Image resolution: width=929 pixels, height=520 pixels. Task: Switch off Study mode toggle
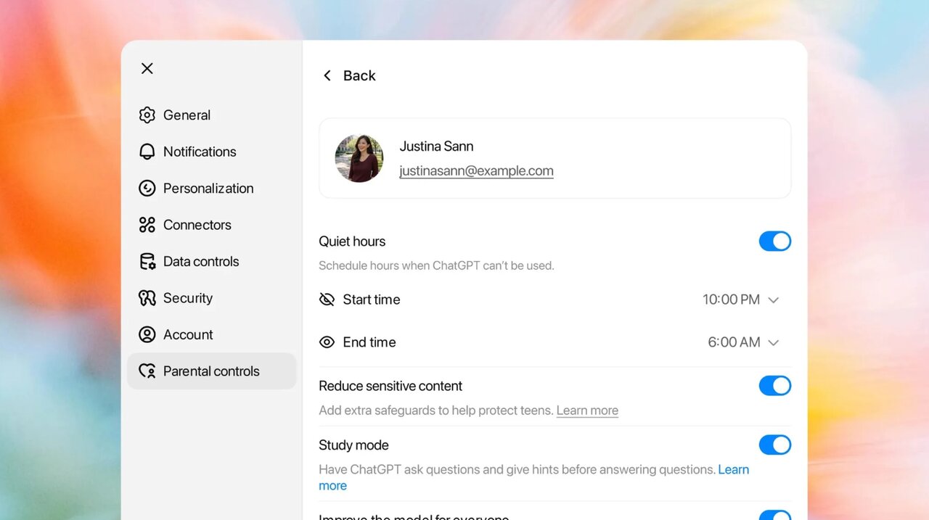(x=775, y=445)
